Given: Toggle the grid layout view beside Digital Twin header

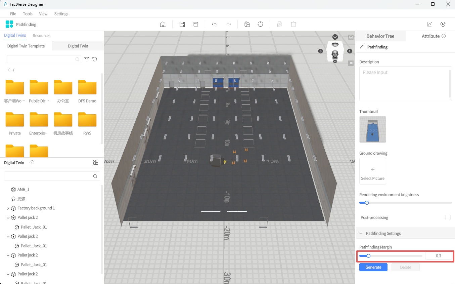Looking at the screenshot, I should [96, 162].
